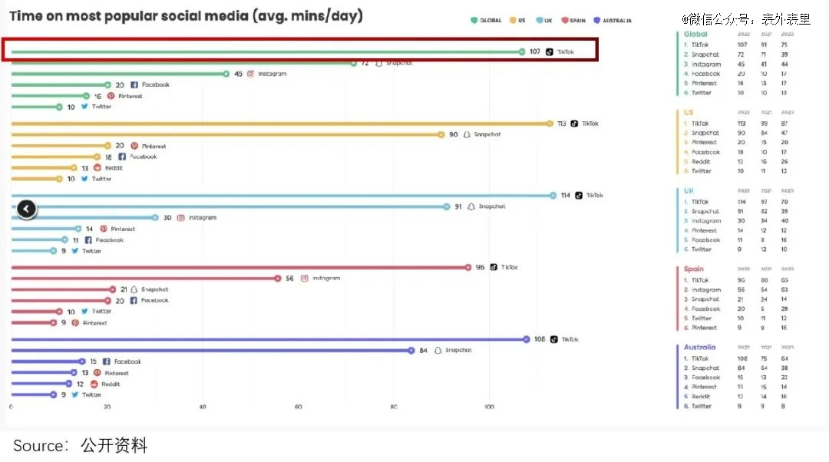Click the UK TikTok bar endpoint at 114

tap(553, 195)
